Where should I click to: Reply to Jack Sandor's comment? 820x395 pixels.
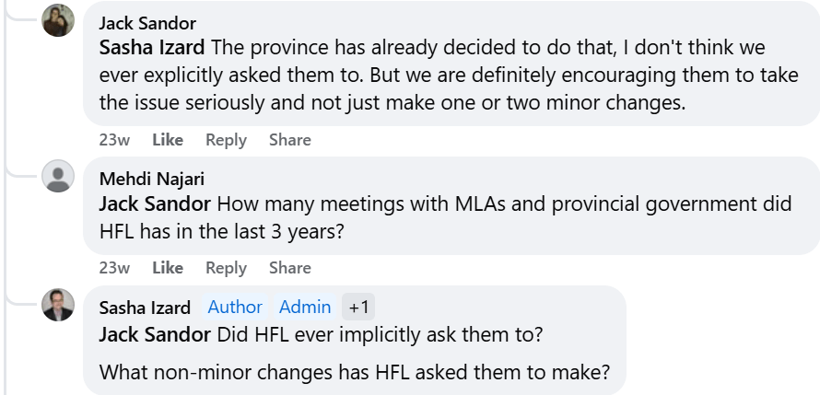tap(226, 140)
